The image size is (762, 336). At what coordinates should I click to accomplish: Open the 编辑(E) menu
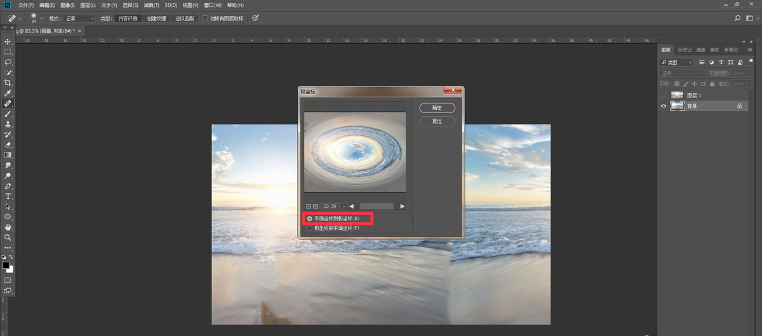click(47, 5)
